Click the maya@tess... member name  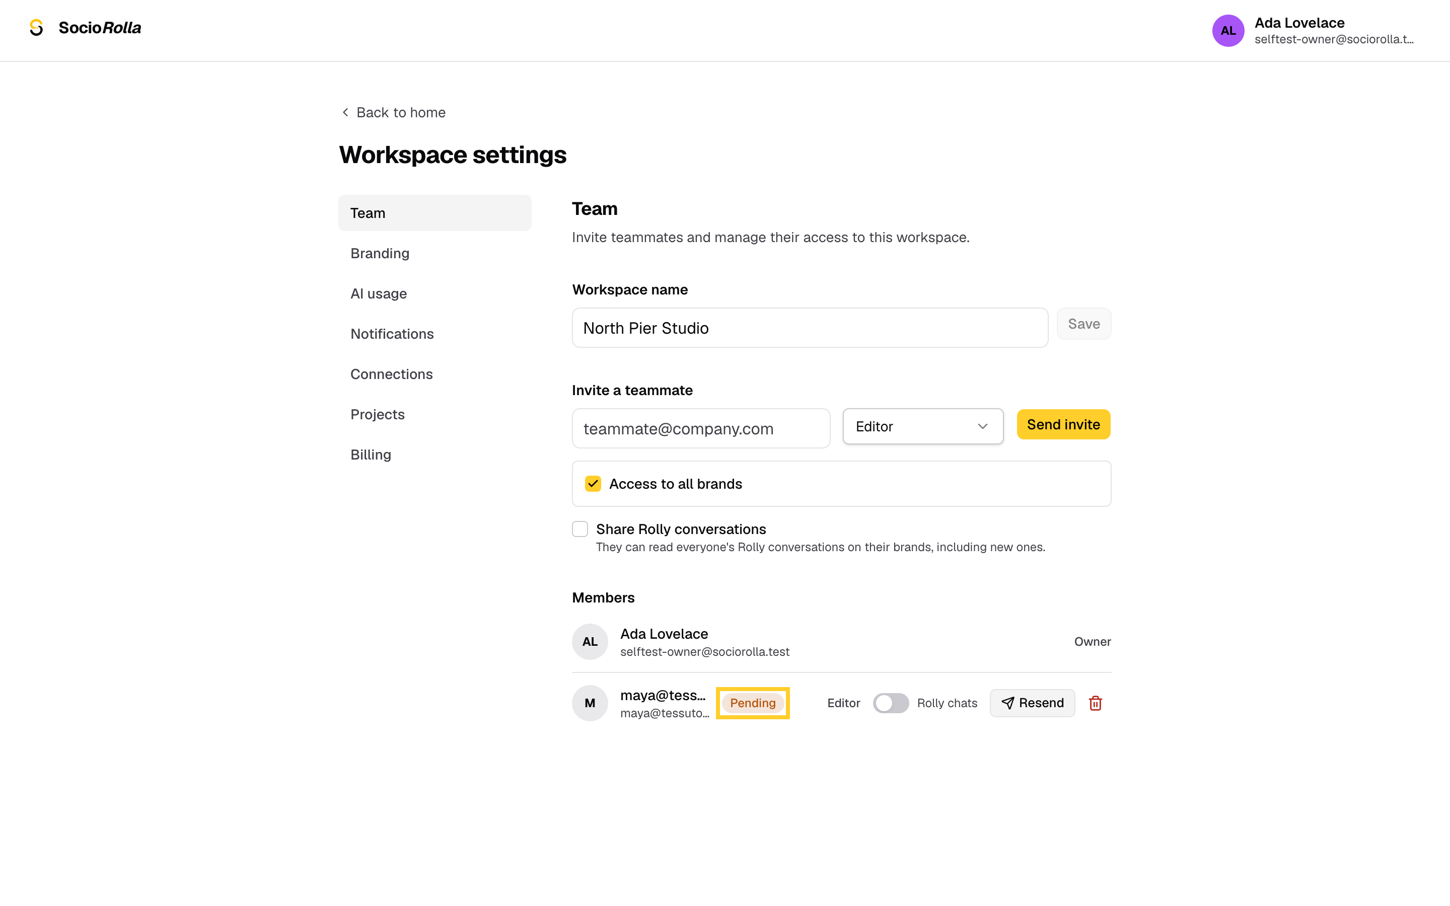[x=663, y=695]
